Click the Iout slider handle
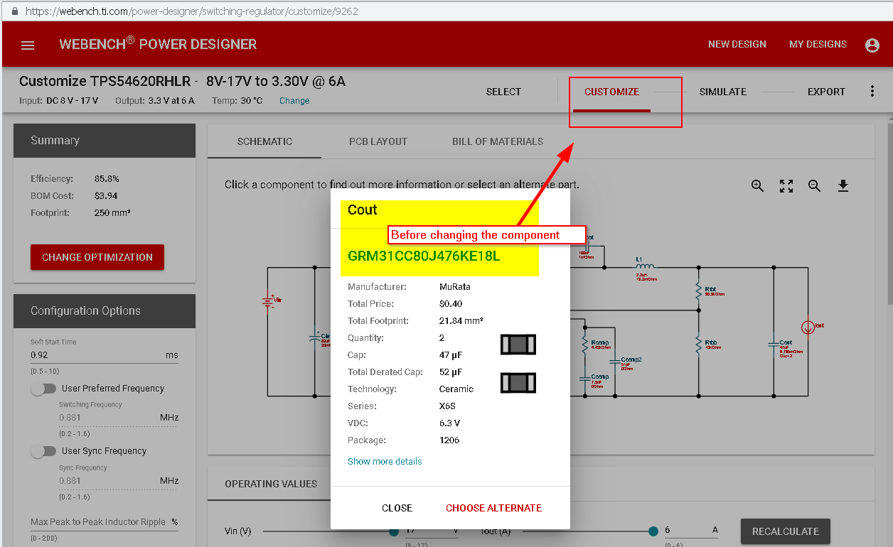893x547 pixels. [653, 531]
